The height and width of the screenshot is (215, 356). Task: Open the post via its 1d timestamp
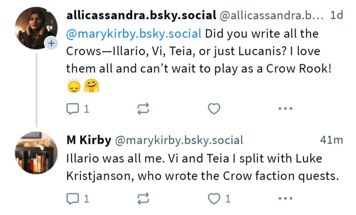[336, 15]
